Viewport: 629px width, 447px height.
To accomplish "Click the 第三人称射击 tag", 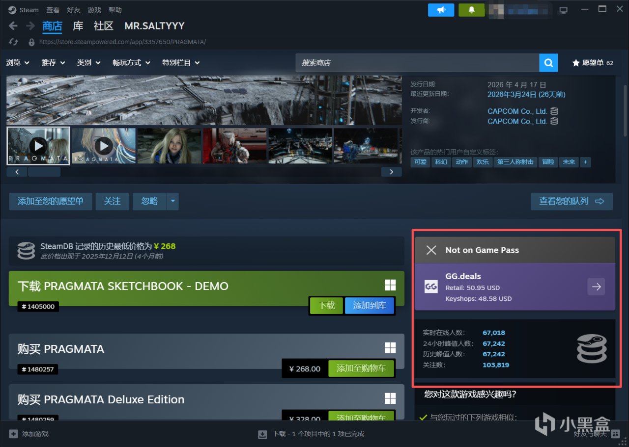I will pos(515,162).
